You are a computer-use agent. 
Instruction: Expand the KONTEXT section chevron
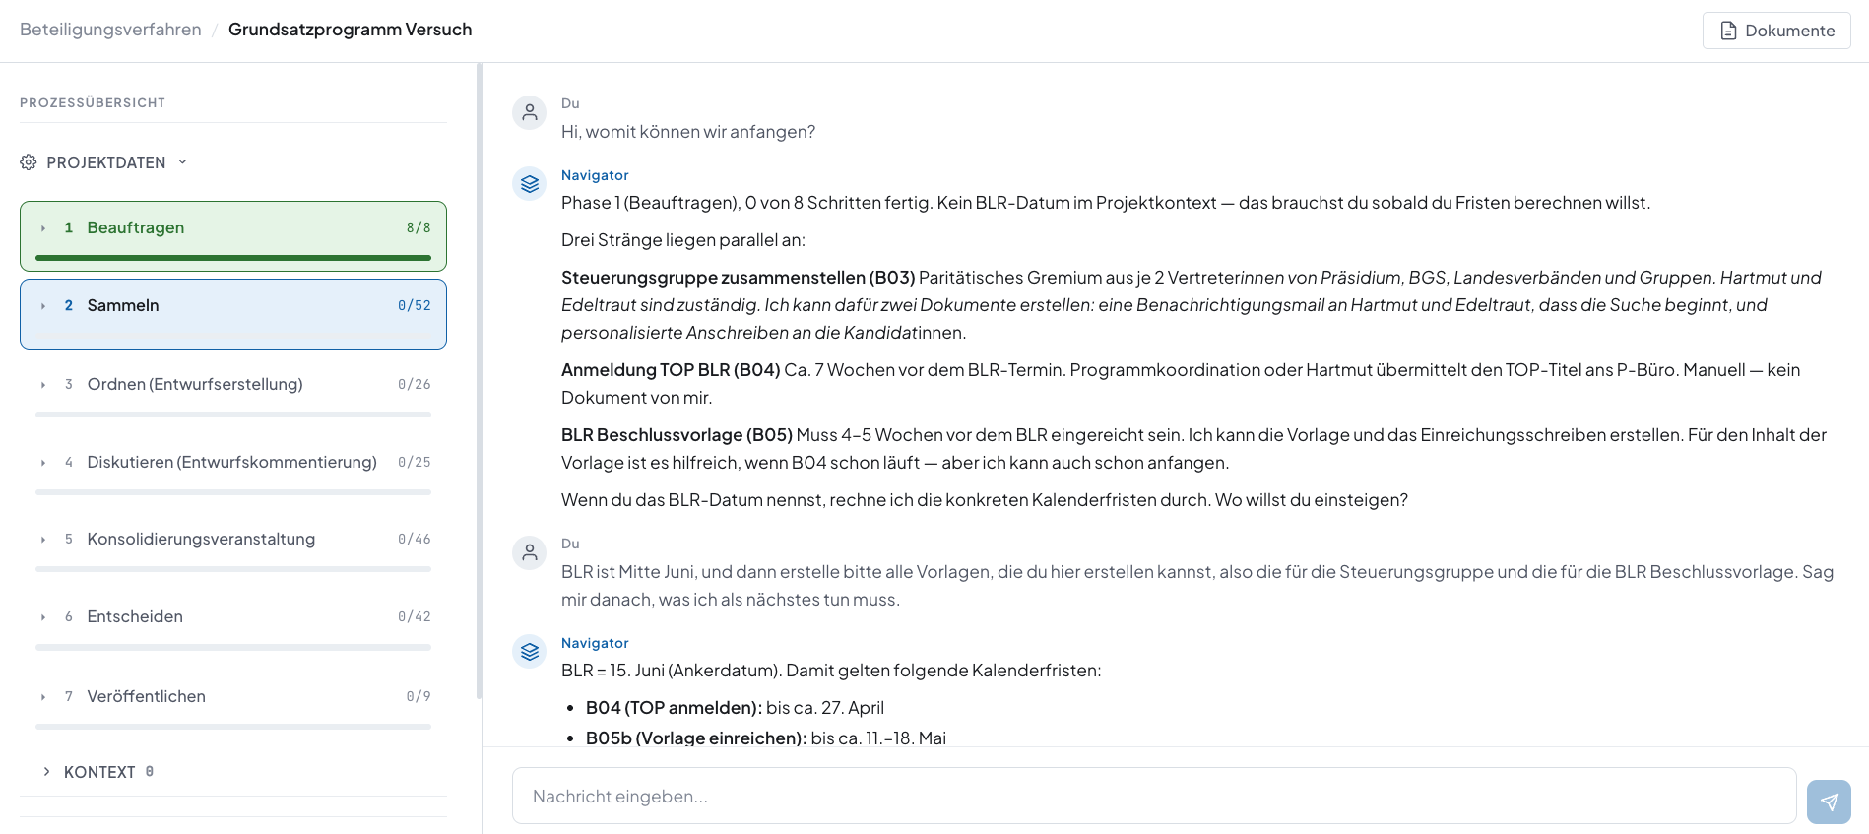(46, 772)
